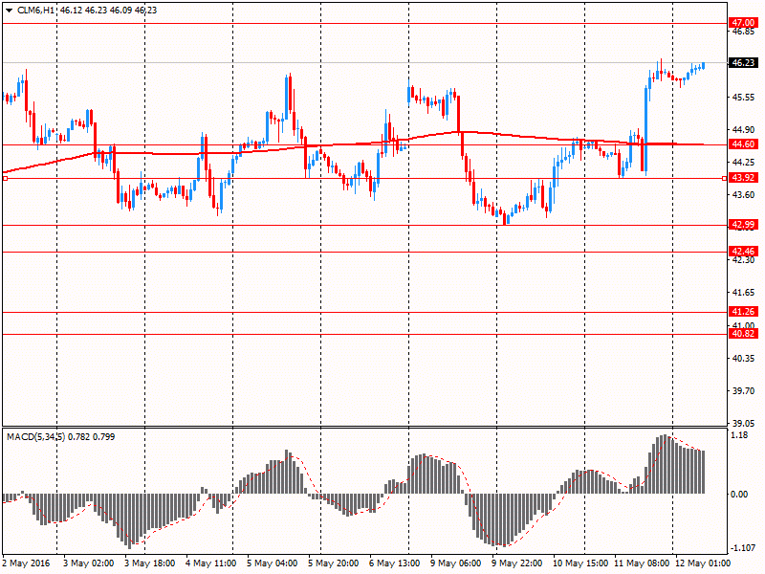This screenshot has width=765, height=574.
Task: Click the 6 May 13:00 time axis label
Action: pyautogui.click(x=394, y=563)
